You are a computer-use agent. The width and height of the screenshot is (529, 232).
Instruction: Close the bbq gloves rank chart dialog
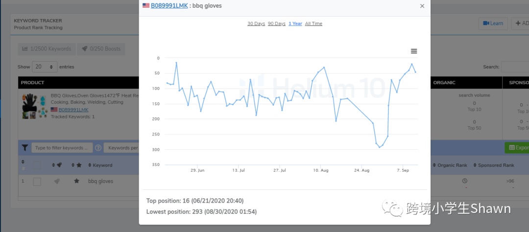(x=422, y=6)
